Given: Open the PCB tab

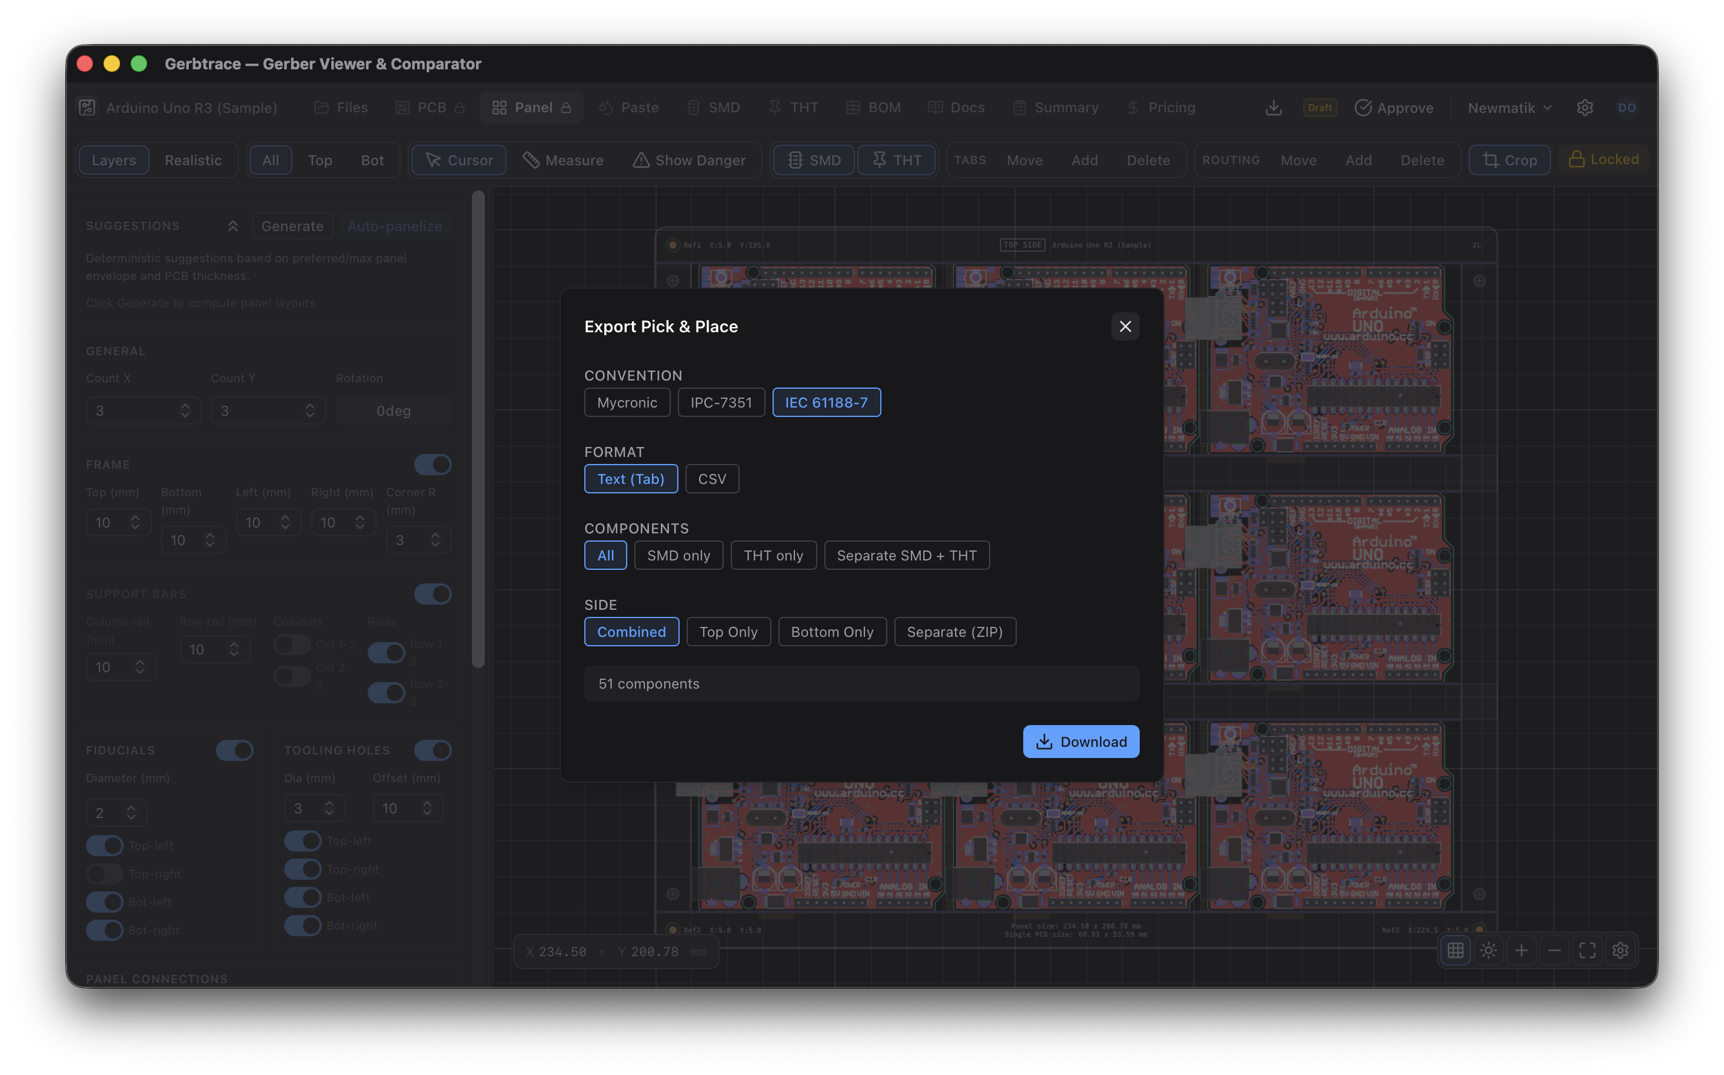Looking at the screenshot, I should (430, 108).
